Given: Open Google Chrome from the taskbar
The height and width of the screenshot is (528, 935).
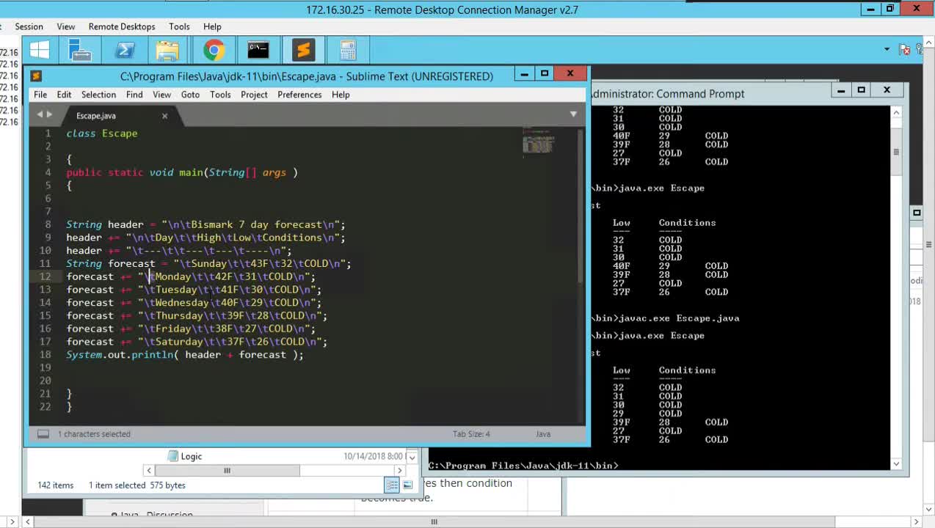Looking at the screenshot, I should [x=214, y=50].
